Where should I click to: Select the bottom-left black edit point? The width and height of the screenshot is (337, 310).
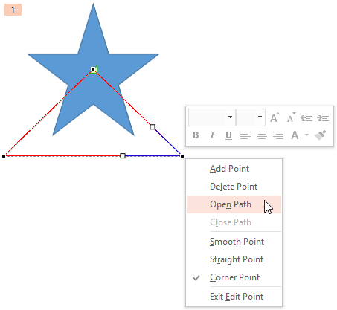[x=4, y=156]
